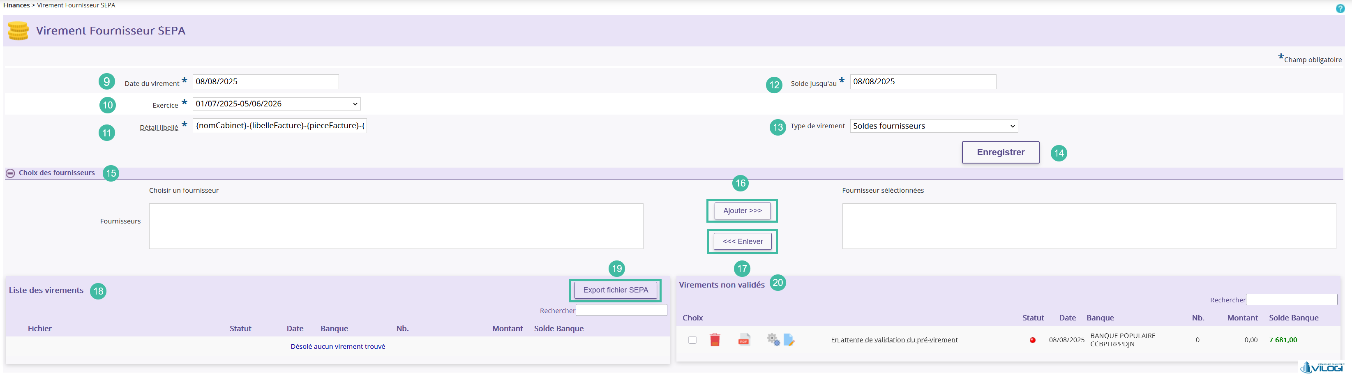
Task: Click Export fichier SEPA button
Action: pyautogui.click(x=615, y=290)
